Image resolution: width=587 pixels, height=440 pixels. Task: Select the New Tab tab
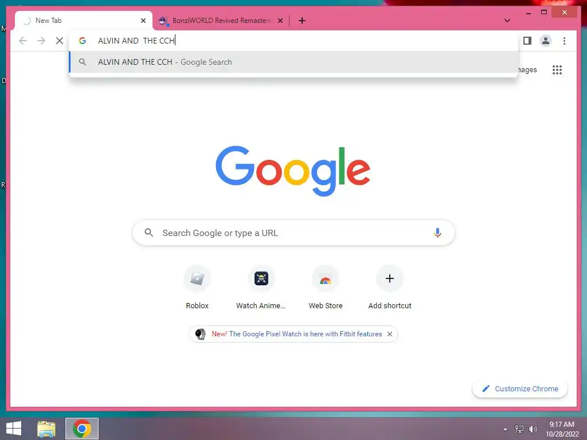point(83,21)
